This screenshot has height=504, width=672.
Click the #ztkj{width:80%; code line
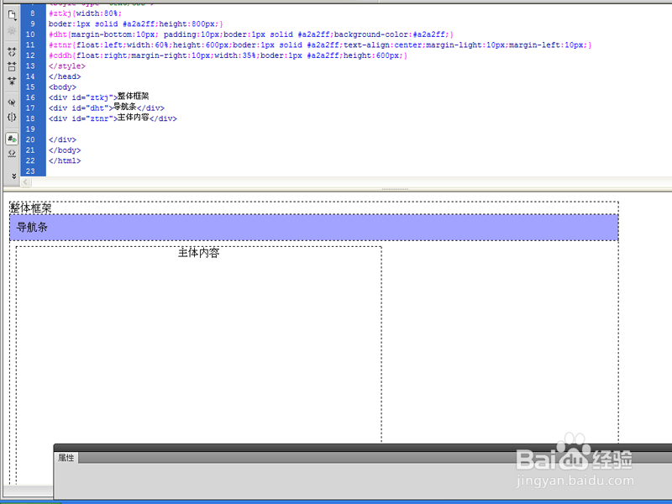86,13
